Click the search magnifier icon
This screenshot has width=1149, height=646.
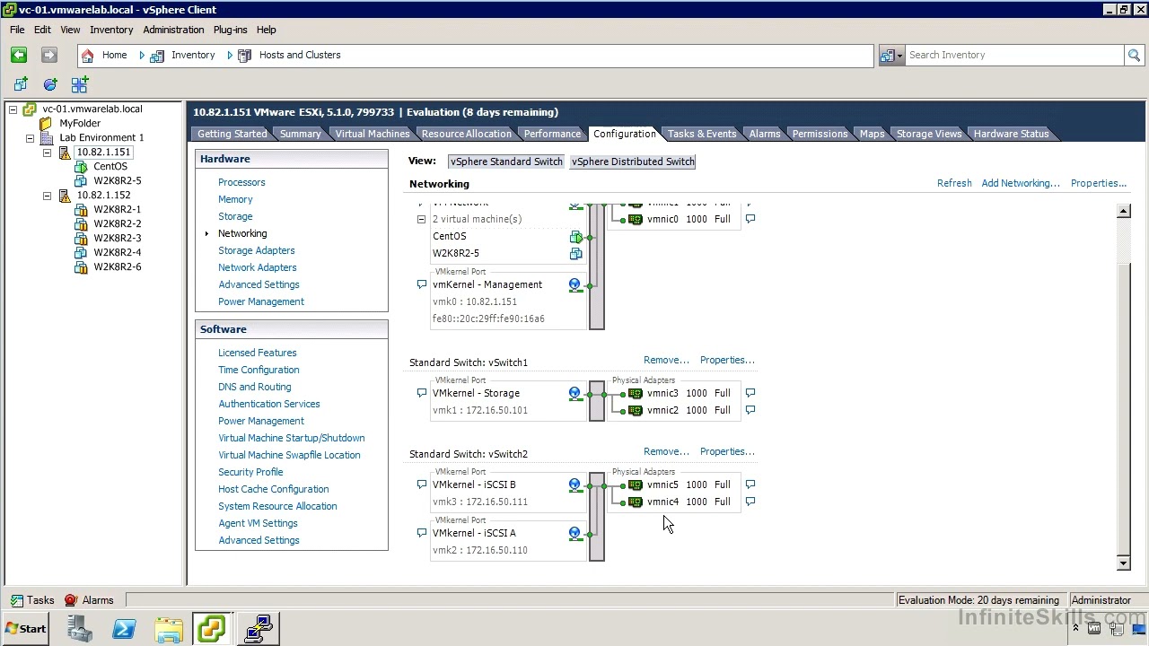coord(1134,56)
